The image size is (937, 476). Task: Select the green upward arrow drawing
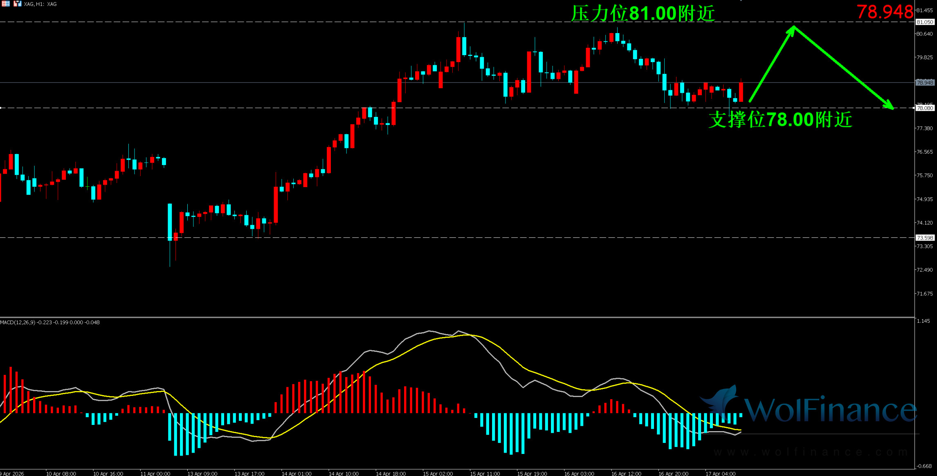[x=771, y=65]
